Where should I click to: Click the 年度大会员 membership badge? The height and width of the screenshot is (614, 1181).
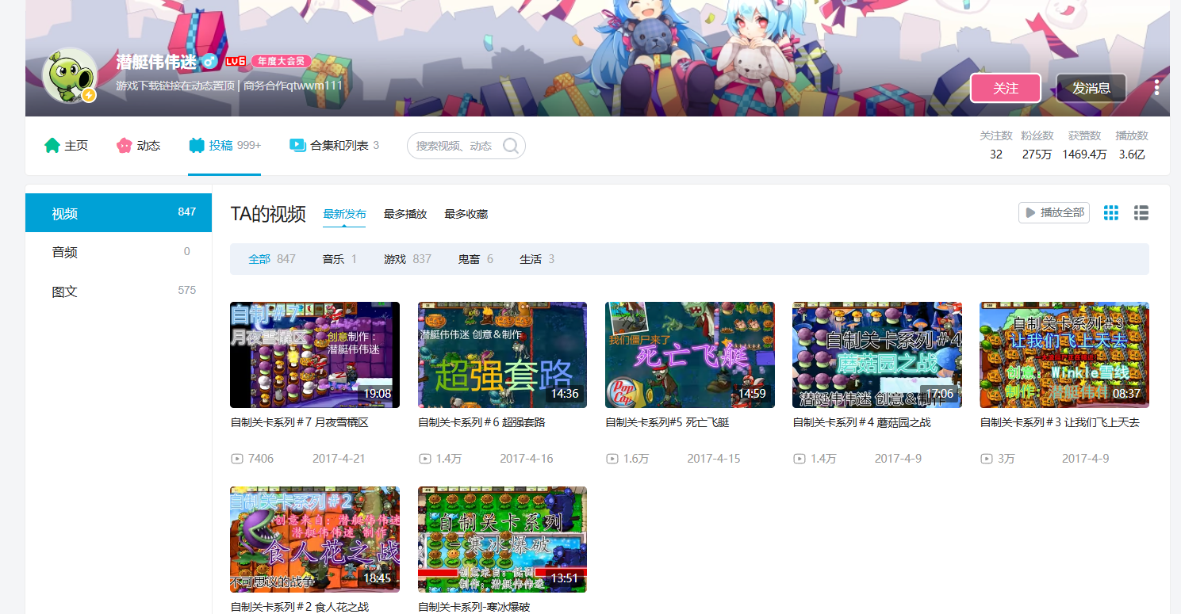coord(281,61)
